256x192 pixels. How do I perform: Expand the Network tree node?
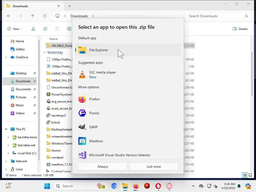[6, 161]
